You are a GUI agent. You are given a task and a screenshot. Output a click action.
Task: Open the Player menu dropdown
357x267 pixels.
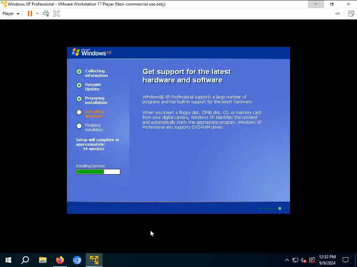[x=11, y=14]
